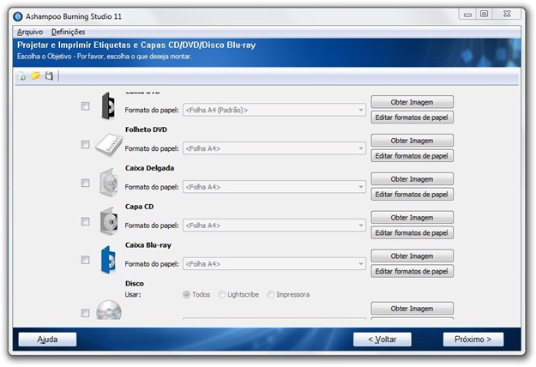Open the Caixa Delgada paper format dropdown

point(274,187)
